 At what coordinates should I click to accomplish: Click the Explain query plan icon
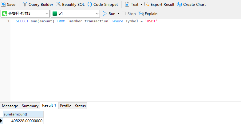[141, 13]
